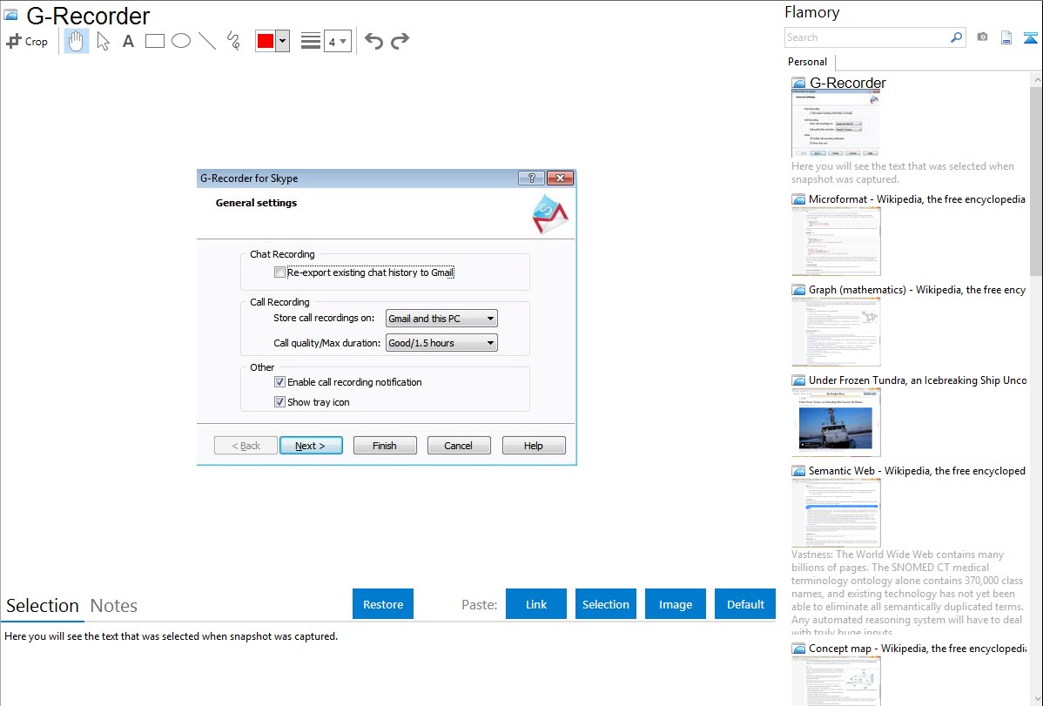
Task: Click Next in the G-Recorder dialog
Action: click(312, 446)
